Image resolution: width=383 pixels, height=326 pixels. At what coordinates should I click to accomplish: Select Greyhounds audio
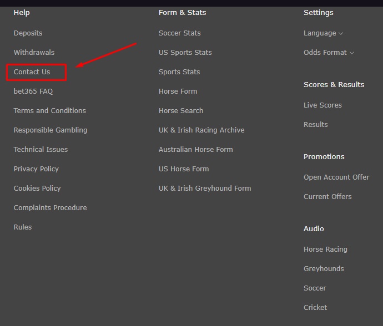click(x=324, y=269)
